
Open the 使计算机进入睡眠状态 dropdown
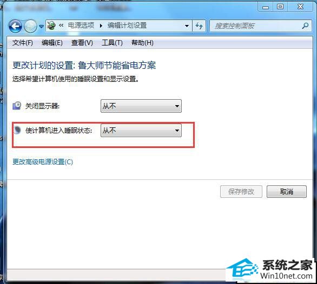click(x=141, y=131)
